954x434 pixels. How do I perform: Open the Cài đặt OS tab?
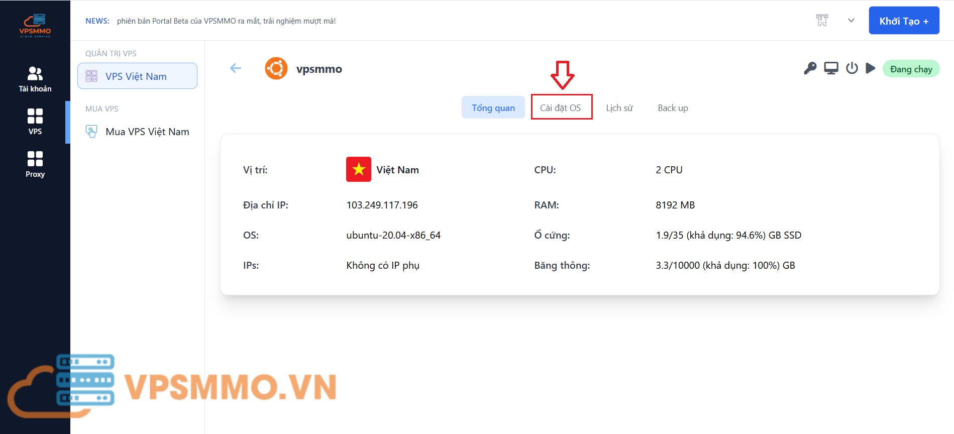pyautogui.click(x=561, y=108)
